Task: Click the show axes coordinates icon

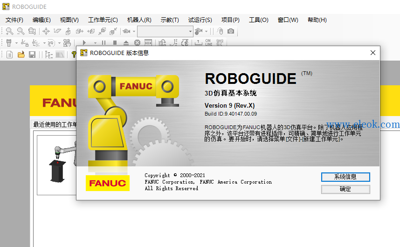Action: click(173, 43)
